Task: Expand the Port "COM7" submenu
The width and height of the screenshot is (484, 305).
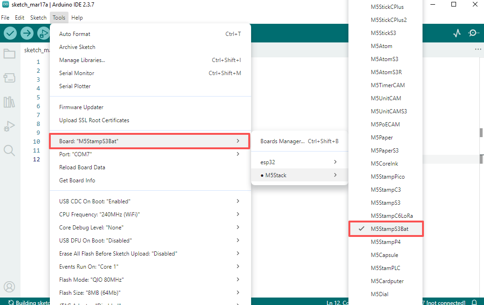Action: point(150,154)
